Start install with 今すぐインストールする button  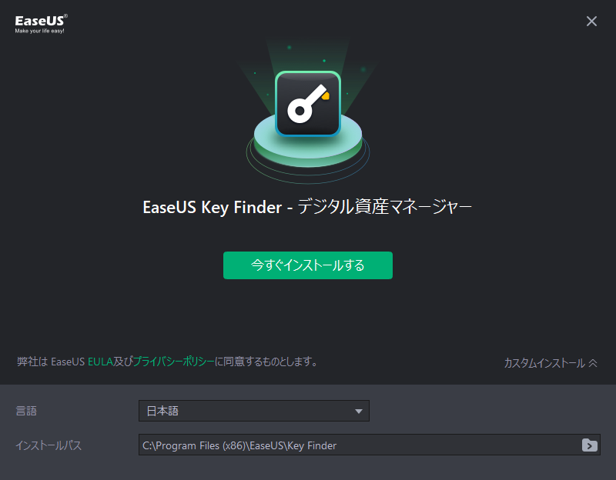(308, 265)
